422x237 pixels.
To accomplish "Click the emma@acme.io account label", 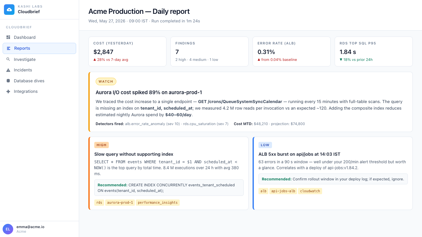I will click(x=30, y=227).
